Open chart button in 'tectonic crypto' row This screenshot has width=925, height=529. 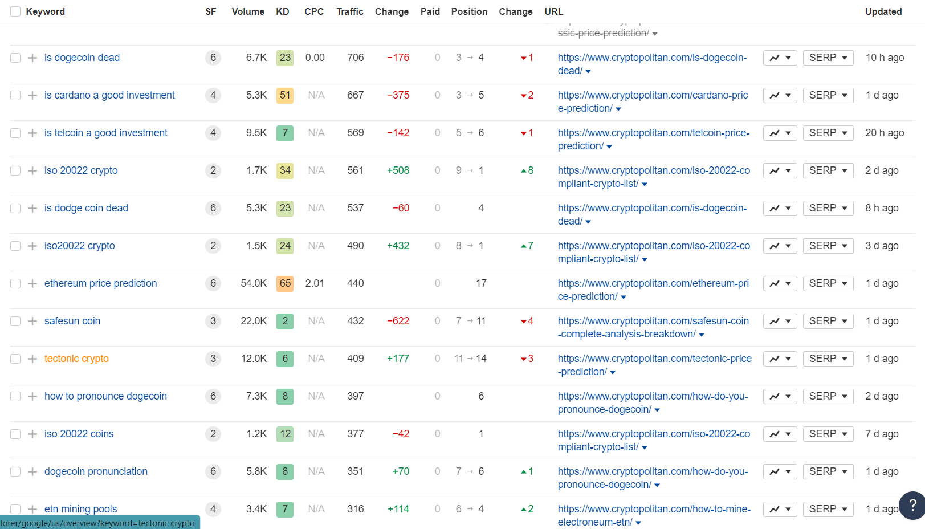tap(780, 359)
